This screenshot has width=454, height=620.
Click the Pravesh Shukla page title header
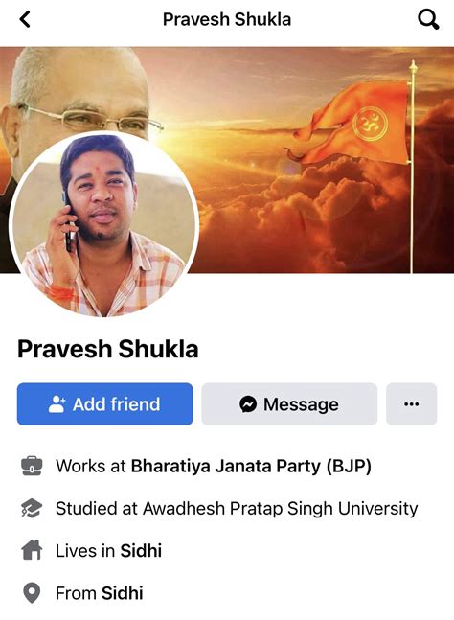click(227, 19)
